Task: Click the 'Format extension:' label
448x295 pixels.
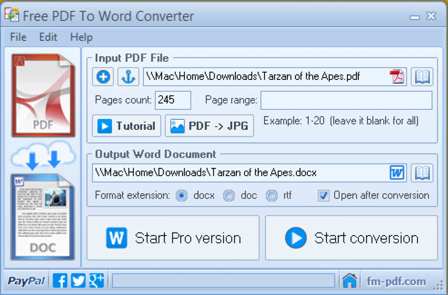Action: [x=132, y=195]
